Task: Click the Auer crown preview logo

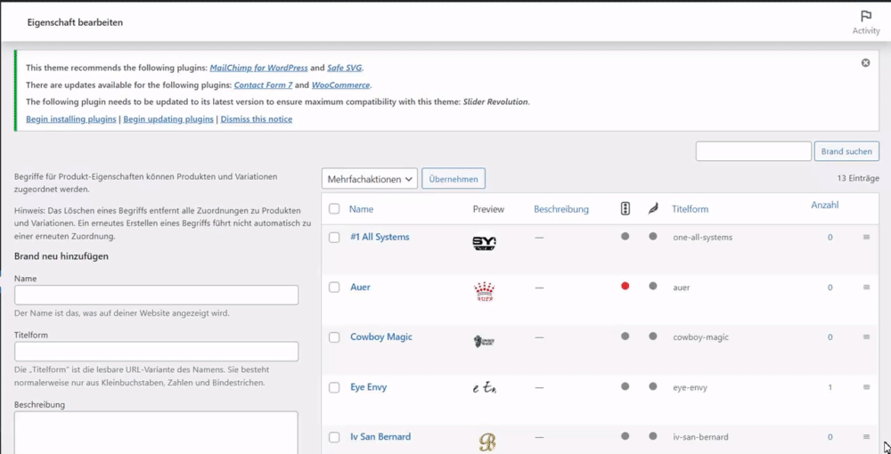Action: [485, 291]
